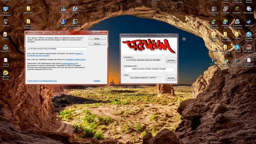Viewport: 256px width, 144px height.
Task: Open the Корзина recycle bin icon
Action: click(x=6, y=23)
